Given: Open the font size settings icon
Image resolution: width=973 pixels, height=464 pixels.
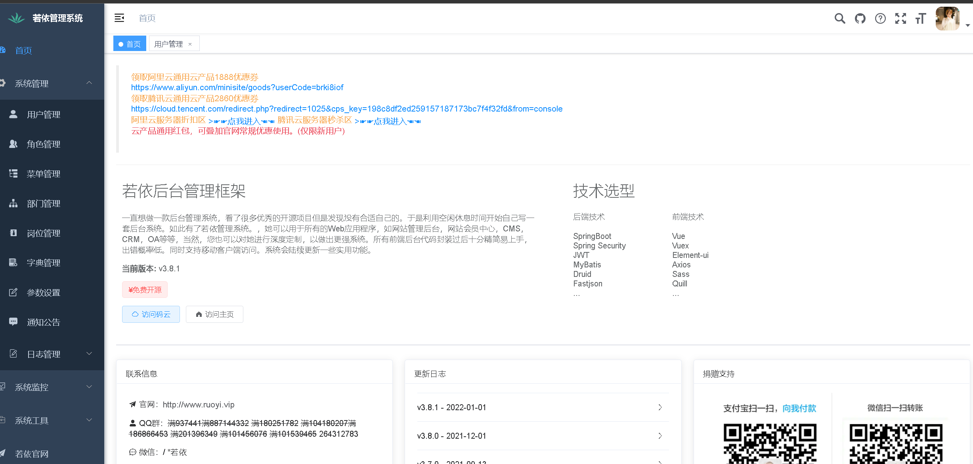Looking at the screenshot, I should pyautogui.click(x=921, y=18).
